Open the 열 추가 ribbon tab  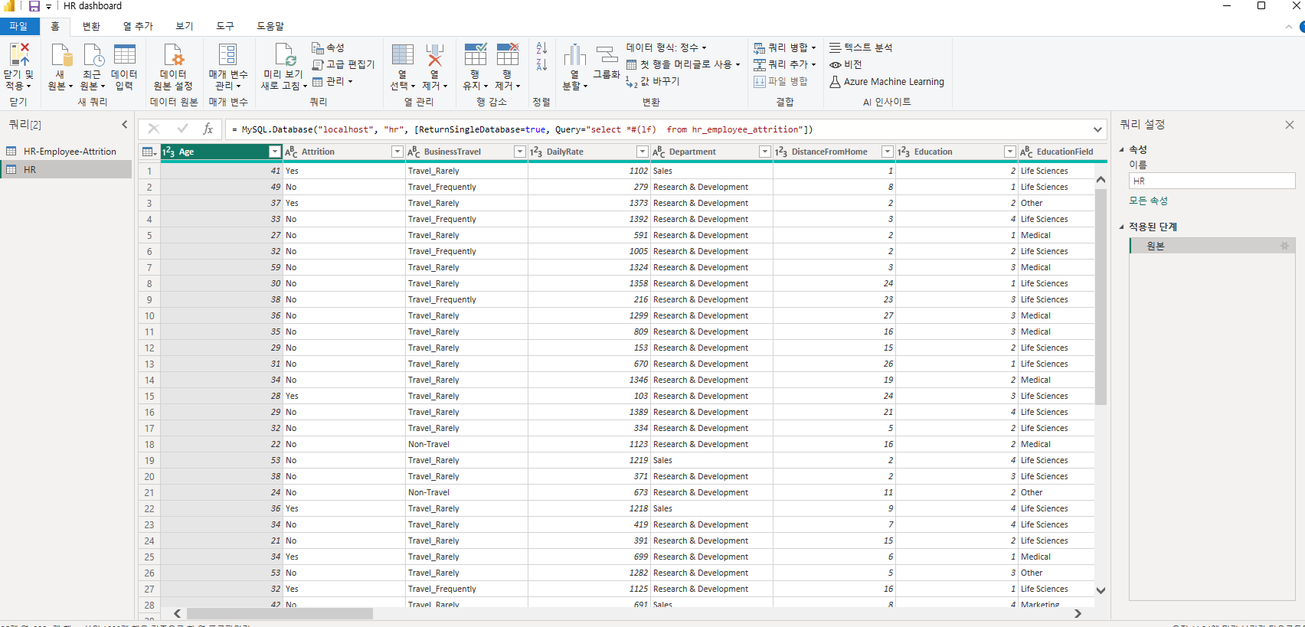(x=138, y=26)
